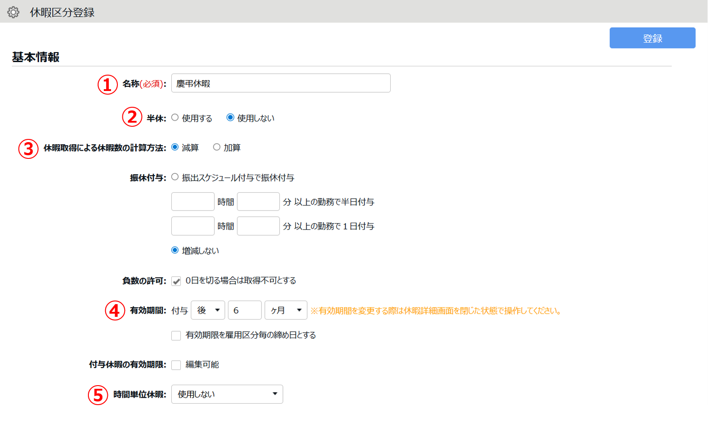Viewport: 708px width, 425px height.
Task: Click hours field for 半日付与
Action: [193, 202]
